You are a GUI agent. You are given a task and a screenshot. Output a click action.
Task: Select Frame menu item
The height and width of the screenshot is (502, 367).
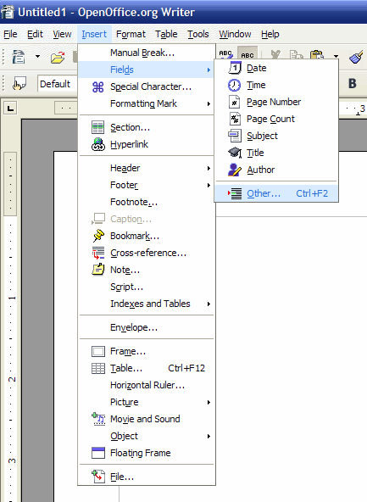point(147,351)
